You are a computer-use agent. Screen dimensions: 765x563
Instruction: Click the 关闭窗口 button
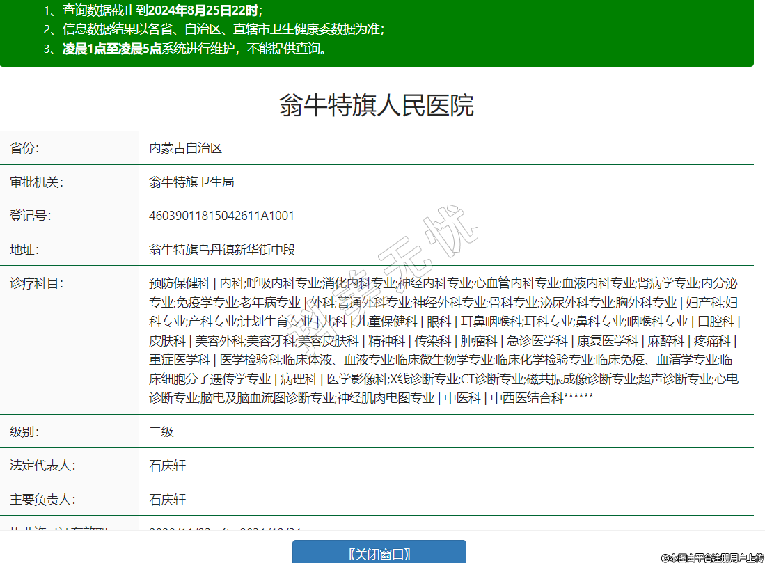click(x=379, y=553)
